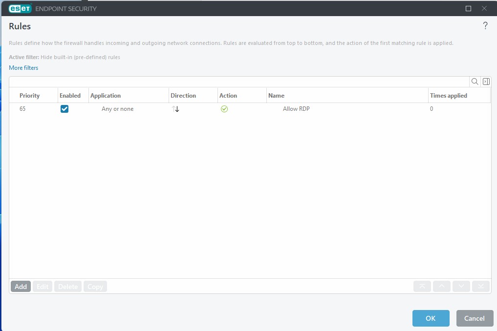The width and height of the screenshot is (497, 331).
Task: Open the help question mark
Action: click(485, 26)
